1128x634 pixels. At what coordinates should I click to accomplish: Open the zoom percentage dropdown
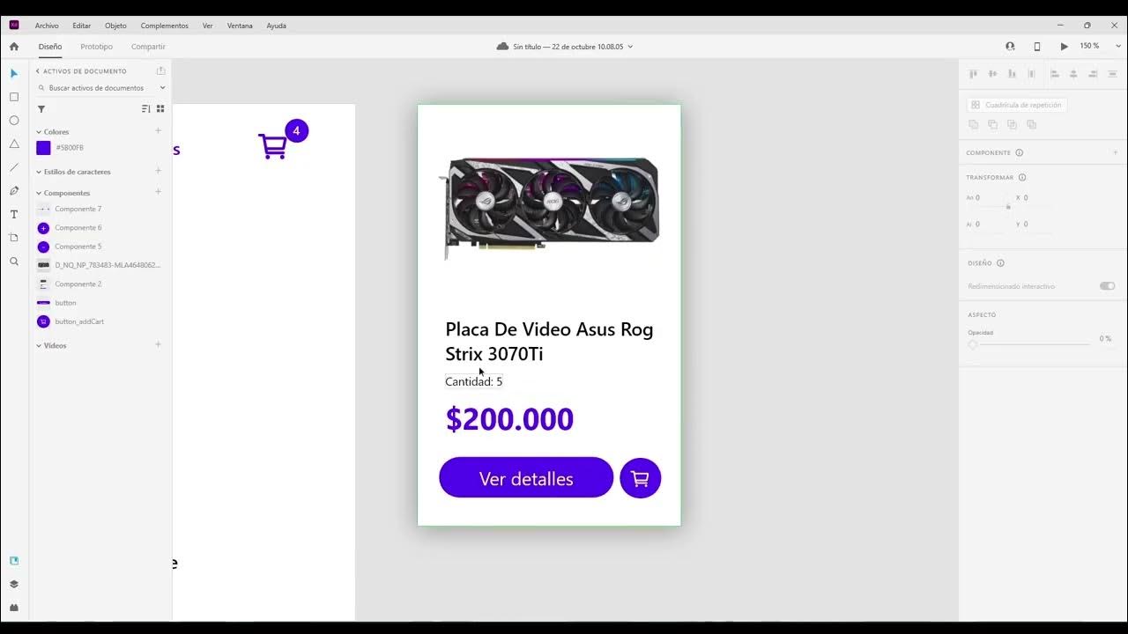click(1093, 46)
